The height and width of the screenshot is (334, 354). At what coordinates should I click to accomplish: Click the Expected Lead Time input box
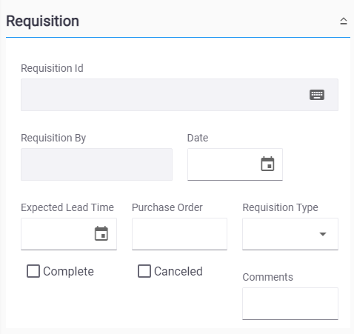pyautogui.click(x=69, y=234)
